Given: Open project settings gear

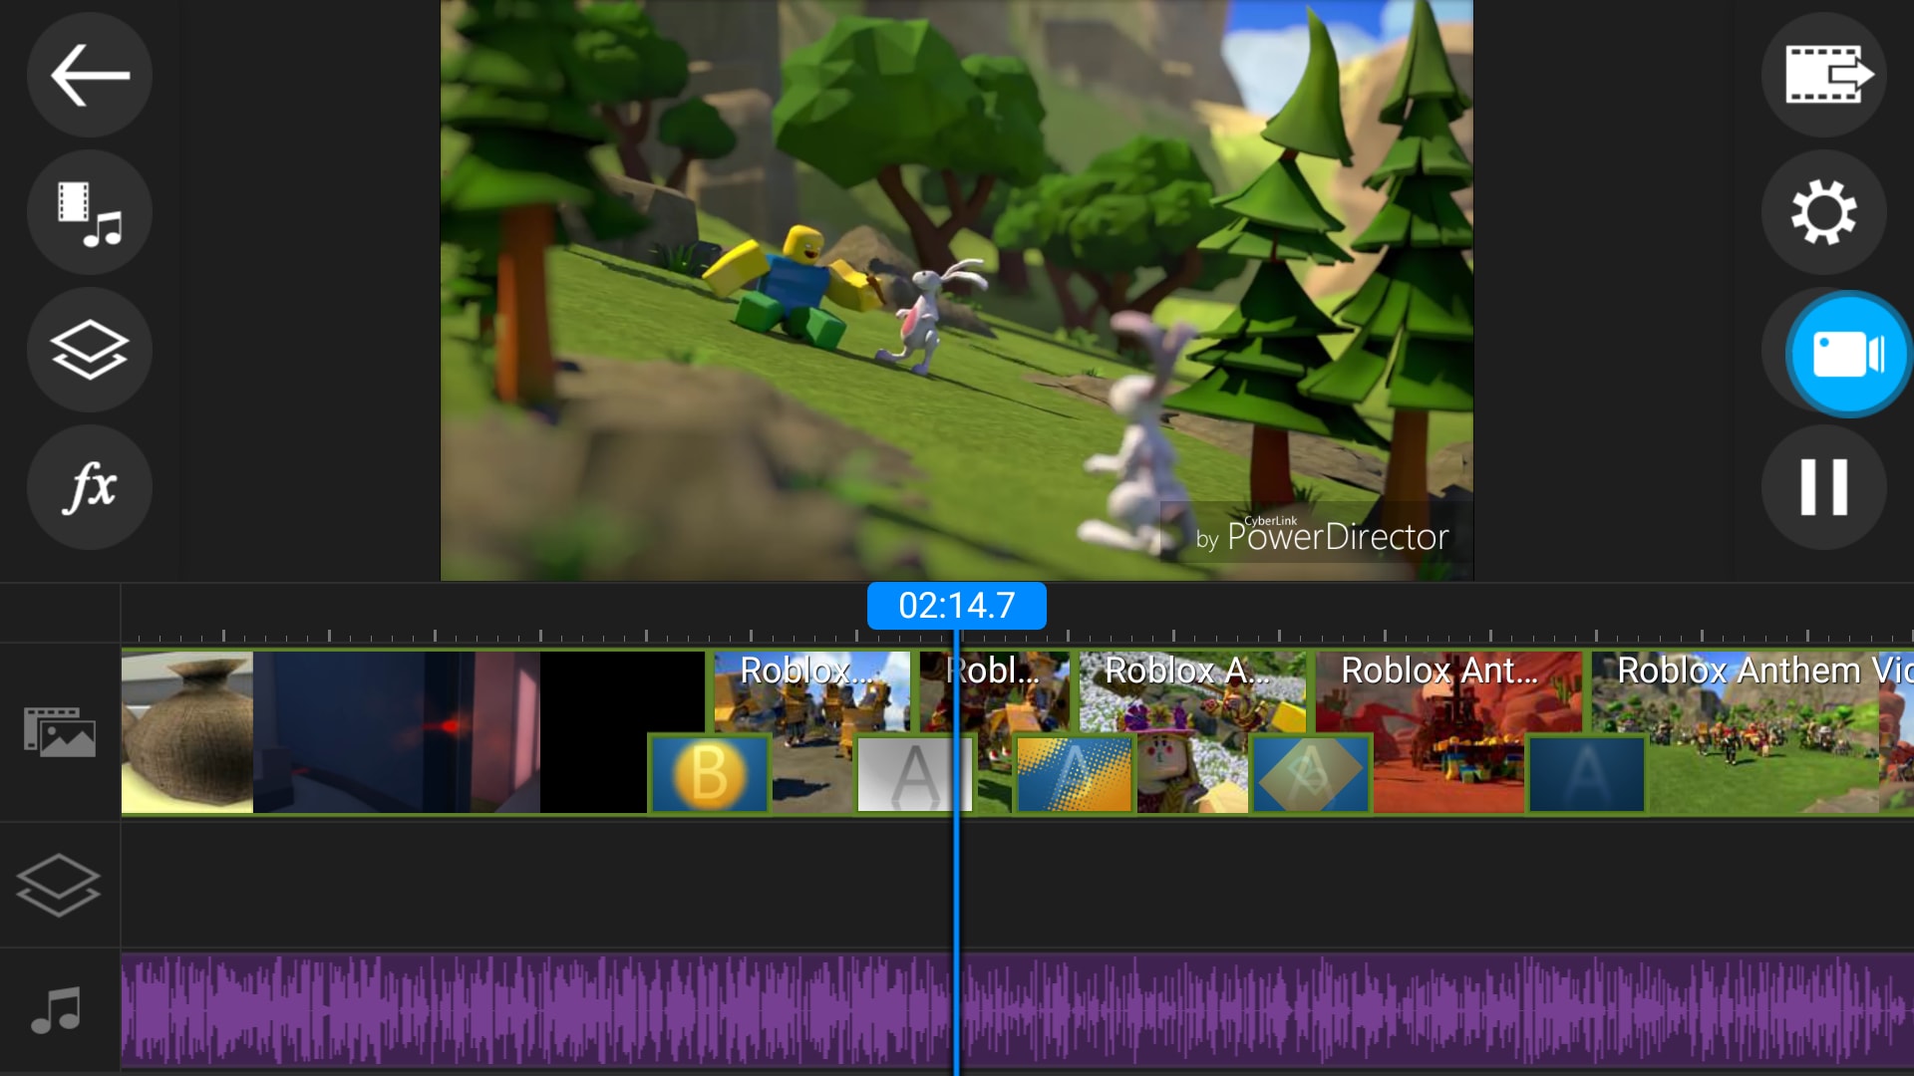Looking at the screenshot, I should (x=1824, y=212).
